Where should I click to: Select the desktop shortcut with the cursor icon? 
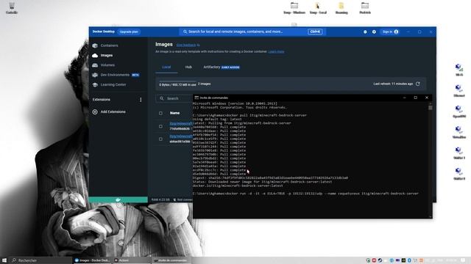coord(318,8)
